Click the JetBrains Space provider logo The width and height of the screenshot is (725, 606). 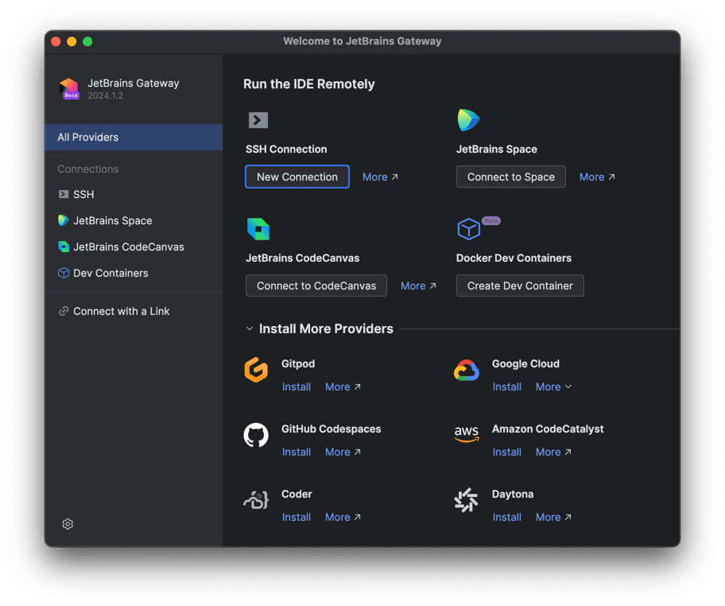(468, 120)
